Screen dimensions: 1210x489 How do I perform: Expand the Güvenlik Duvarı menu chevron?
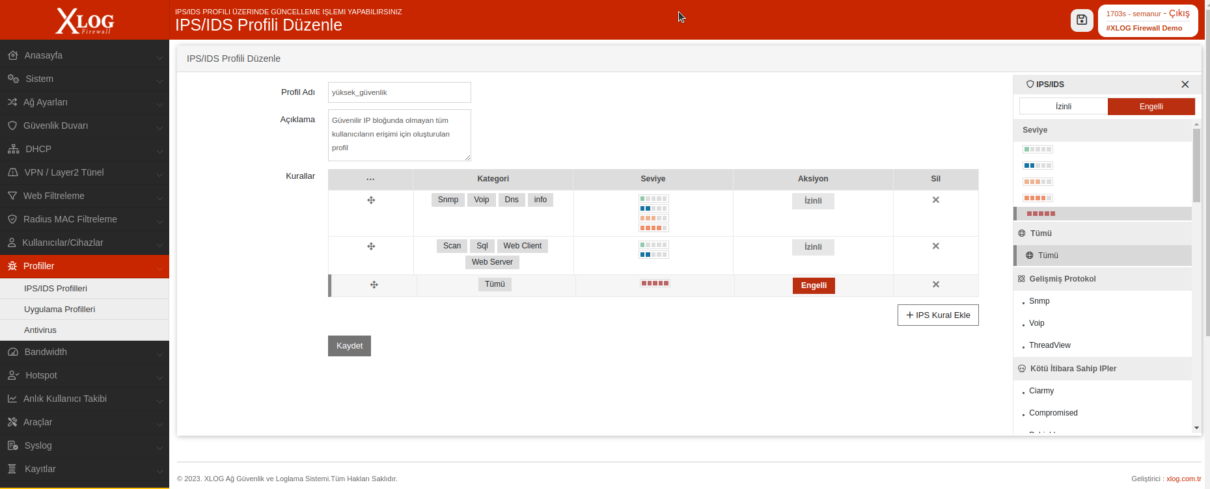159,127
